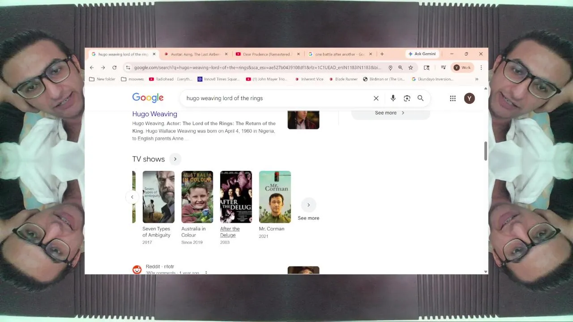Image resolution: width=573 pixels, height=322 pixels.
Task: Click See more in the right panel
Action: 390,113
